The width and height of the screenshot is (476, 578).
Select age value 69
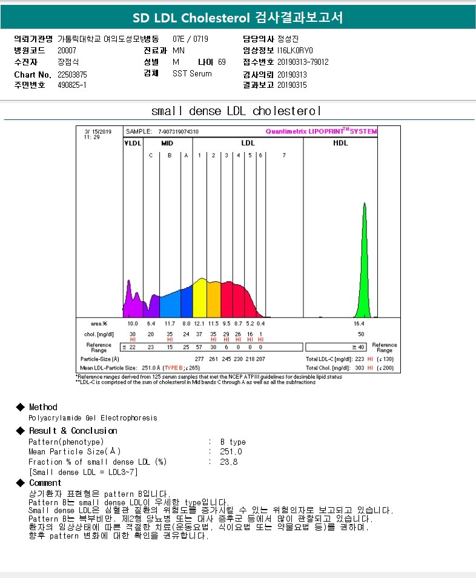pyautogui.click(x=222, y=62)
